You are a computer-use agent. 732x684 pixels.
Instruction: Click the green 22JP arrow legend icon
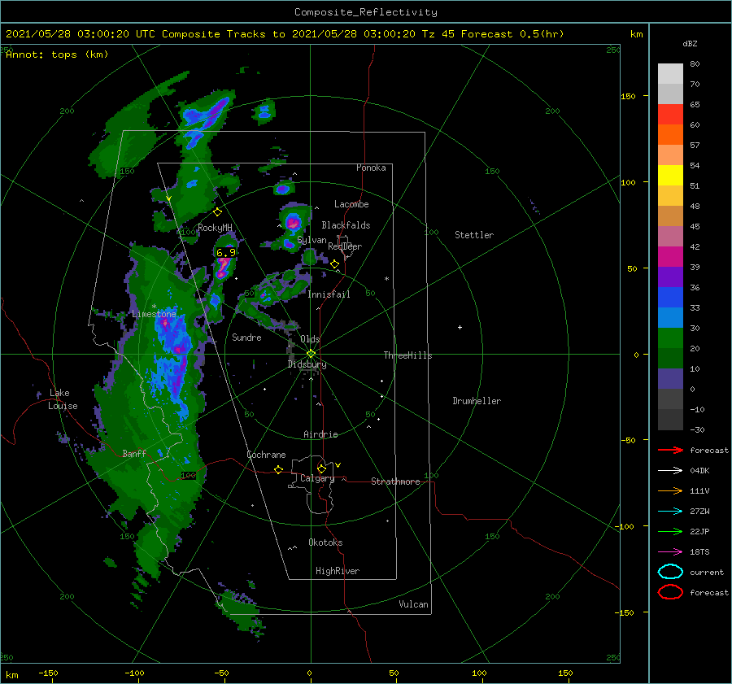tap(670, 531)
